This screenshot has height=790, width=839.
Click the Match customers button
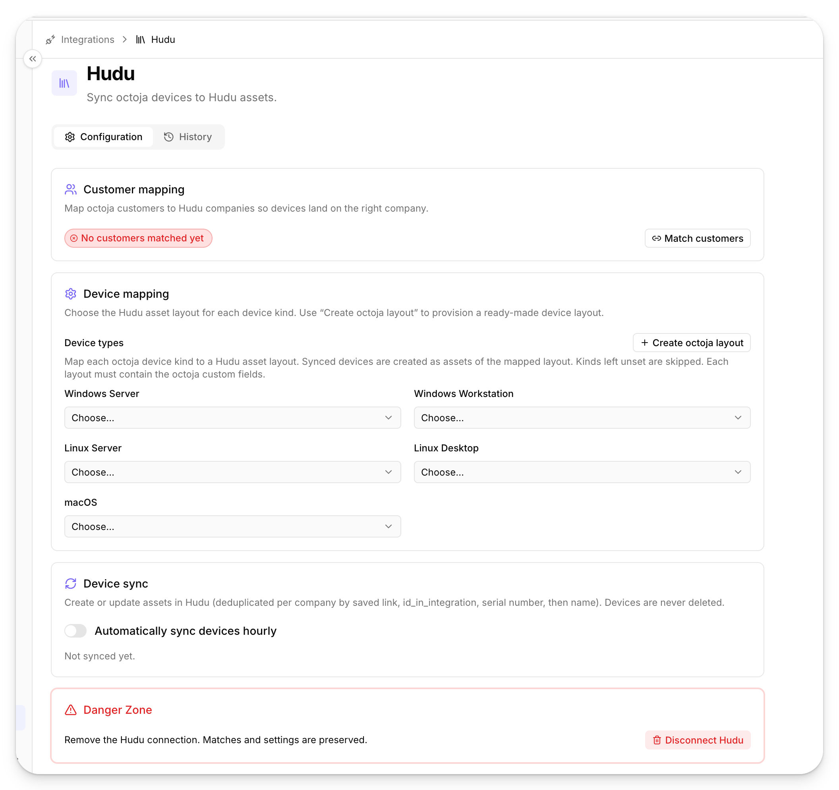pyautogui.click(x=698, y=238)
